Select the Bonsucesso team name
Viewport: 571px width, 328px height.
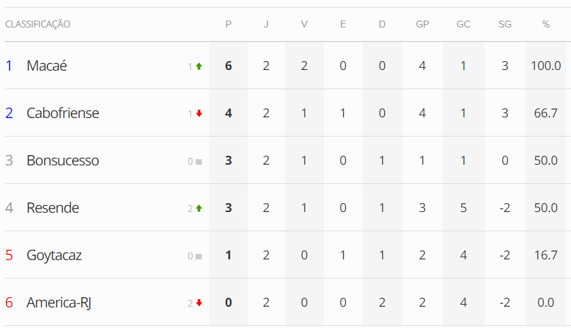point(62,161)
